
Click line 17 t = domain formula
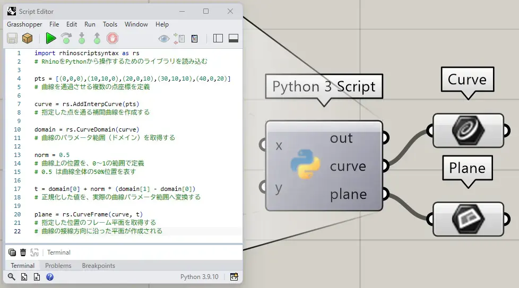(x=115, y=189)
